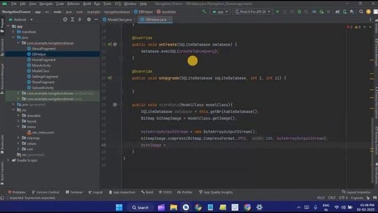Click the Debug app bug icon

pyautogui.click(x=299, y=12)
